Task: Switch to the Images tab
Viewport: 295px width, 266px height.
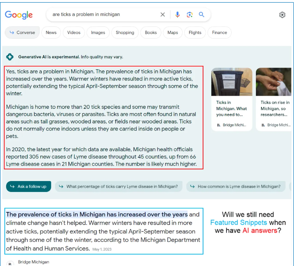Action: [98, 32]
